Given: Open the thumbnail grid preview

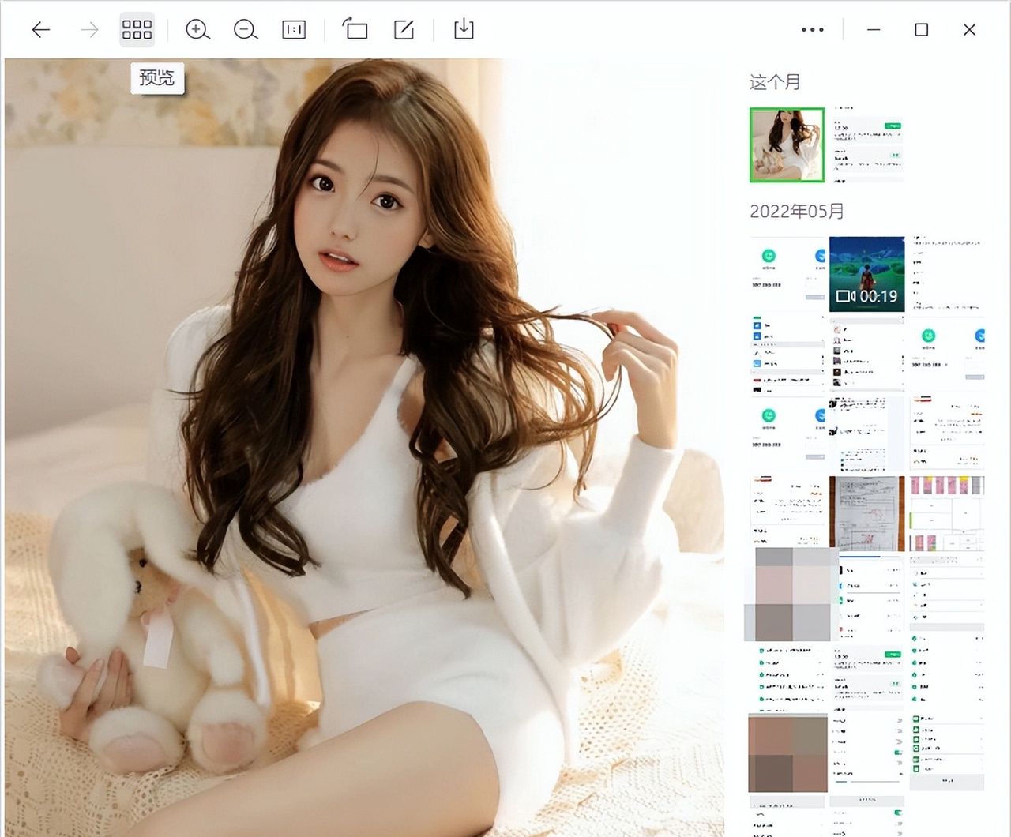Looking at the screenshot, I should [137, 30].
